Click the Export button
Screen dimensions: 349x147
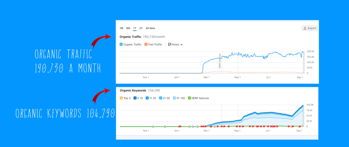(310, 28)
